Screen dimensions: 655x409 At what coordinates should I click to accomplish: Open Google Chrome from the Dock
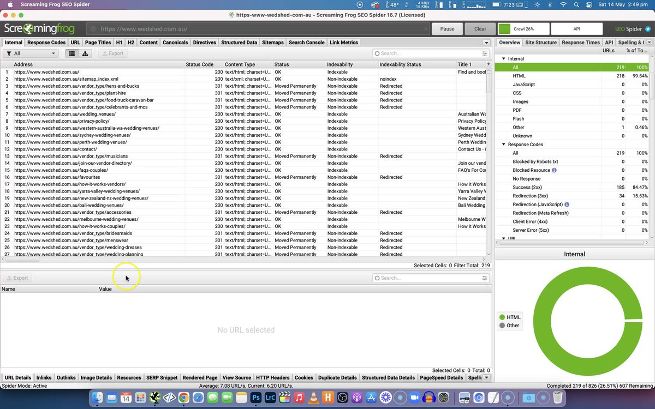[x=184, y=399]
